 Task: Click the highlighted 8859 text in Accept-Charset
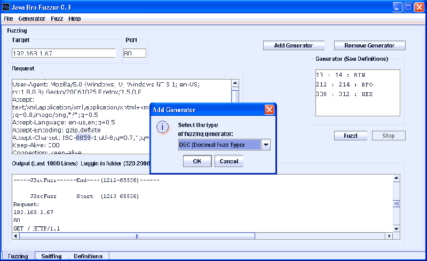[x=83, y=138]
